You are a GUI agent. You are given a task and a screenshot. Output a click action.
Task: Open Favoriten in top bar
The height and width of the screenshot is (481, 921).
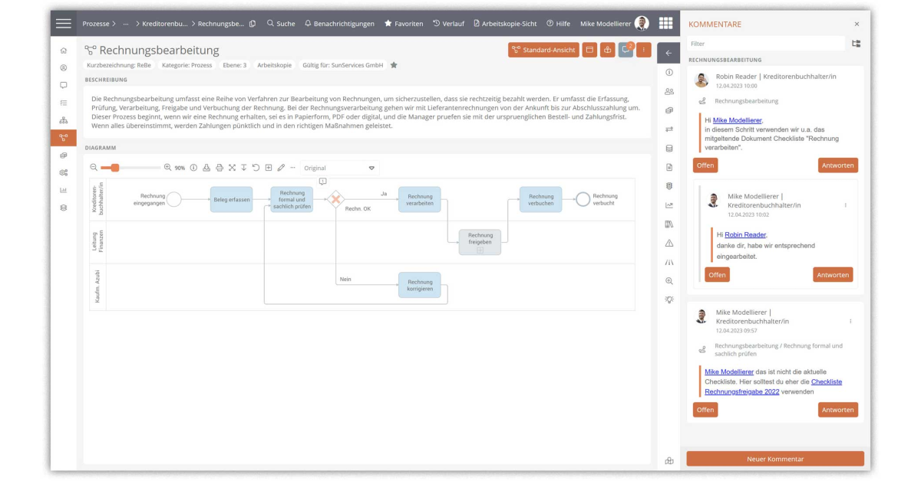point(404,24)
